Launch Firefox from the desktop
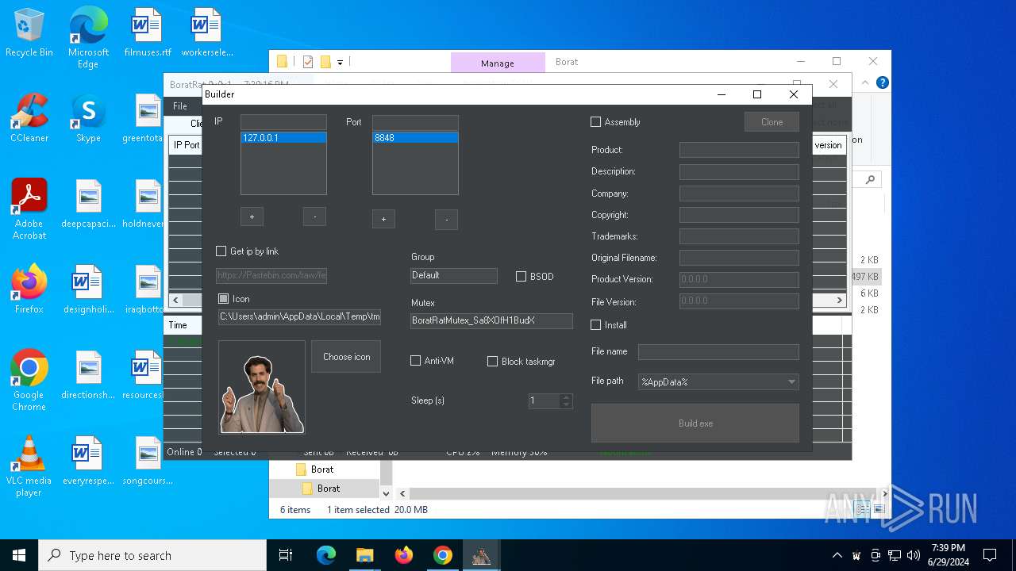Screen dimensions: 1016x571 pyautogui.click(x=29, y=289)
